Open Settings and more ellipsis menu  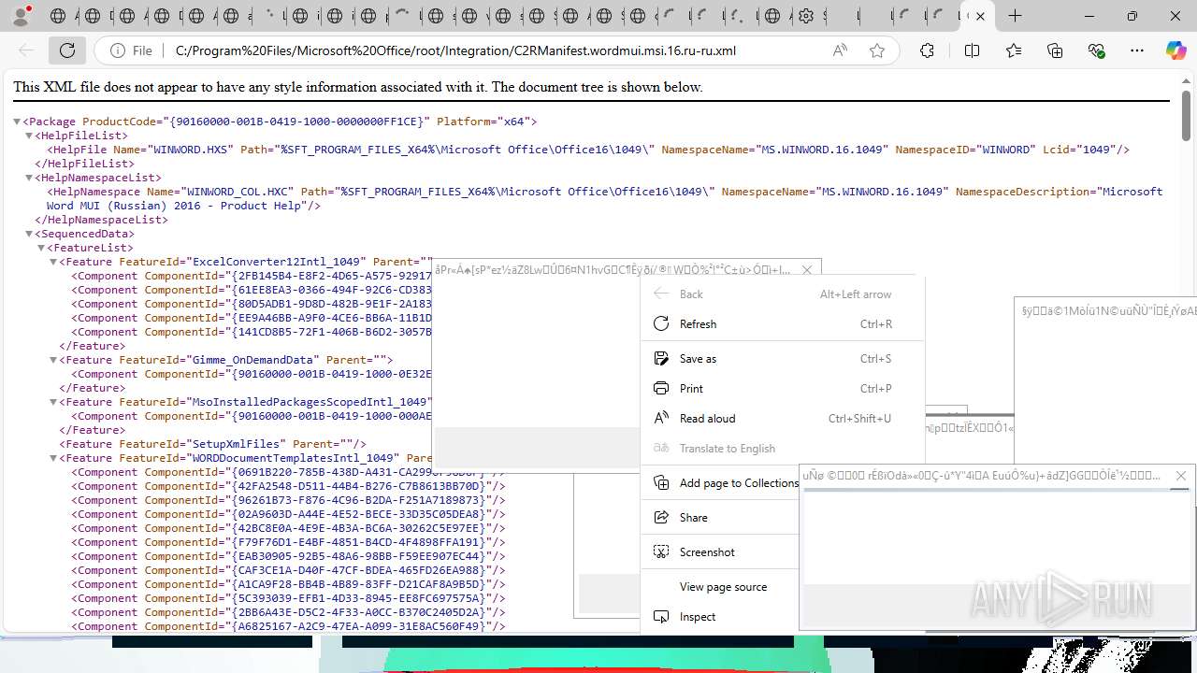[x=1137, y=50]
